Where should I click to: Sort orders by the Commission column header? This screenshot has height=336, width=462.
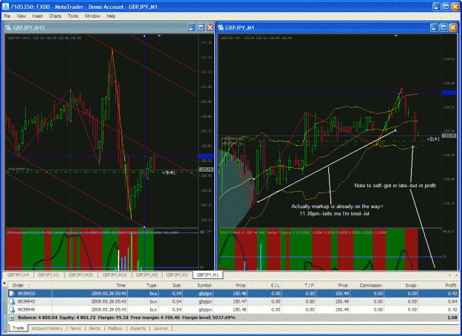[x=370, y=285]
